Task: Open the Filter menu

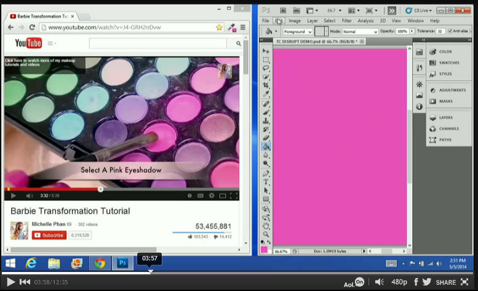Action: click(x=346, y=21)
